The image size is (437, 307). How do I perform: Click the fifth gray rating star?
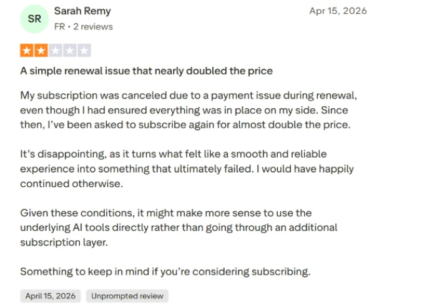84,51
